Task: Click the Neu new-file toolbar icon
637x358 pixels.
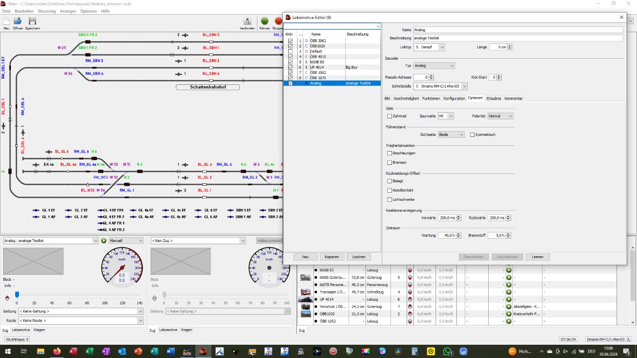Action: [x=7, y=21]
